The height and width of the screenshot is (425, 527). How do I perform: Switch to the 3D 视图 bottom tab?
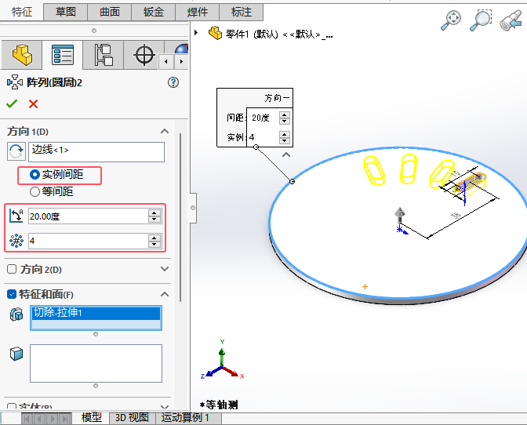click(132, 418)
